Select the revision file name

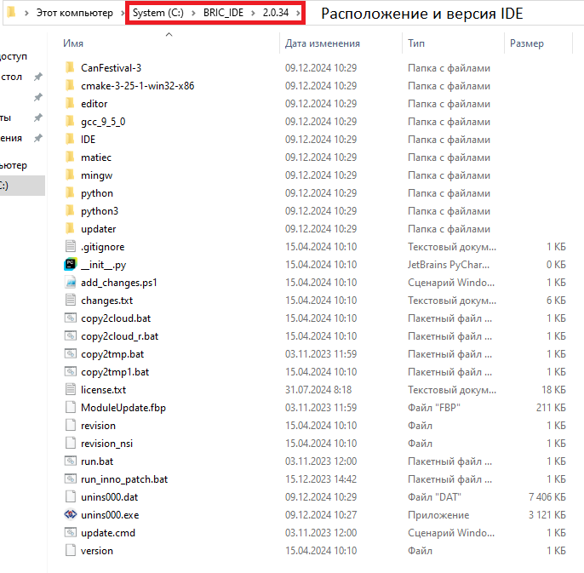click(99, 426)
